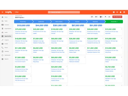Refresh the opportunities board
128x96 pixels.
92,17
